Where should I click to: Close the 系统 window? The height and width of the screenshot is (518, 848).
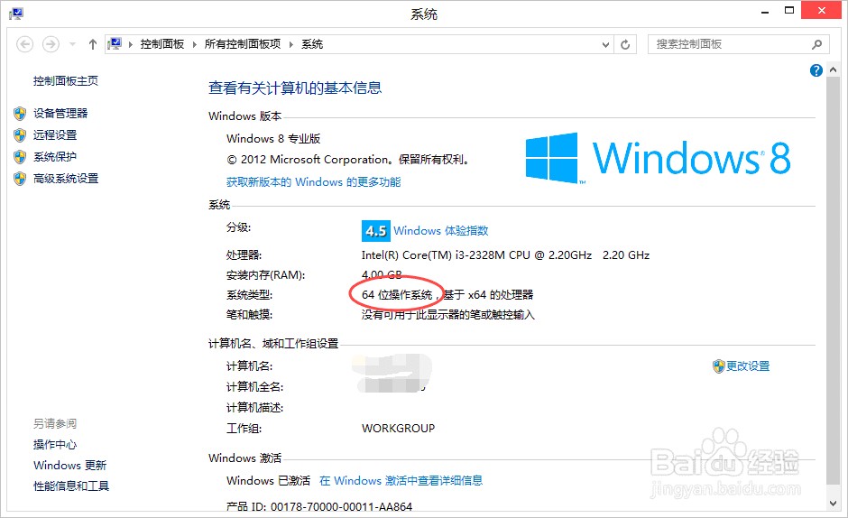coord(822,11)
